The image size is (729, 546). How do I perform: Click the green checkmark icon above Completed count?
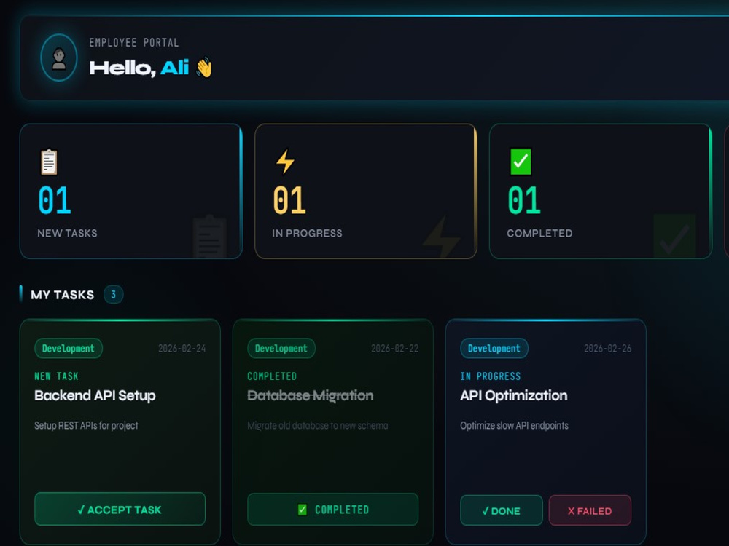[x=521, y=162]
